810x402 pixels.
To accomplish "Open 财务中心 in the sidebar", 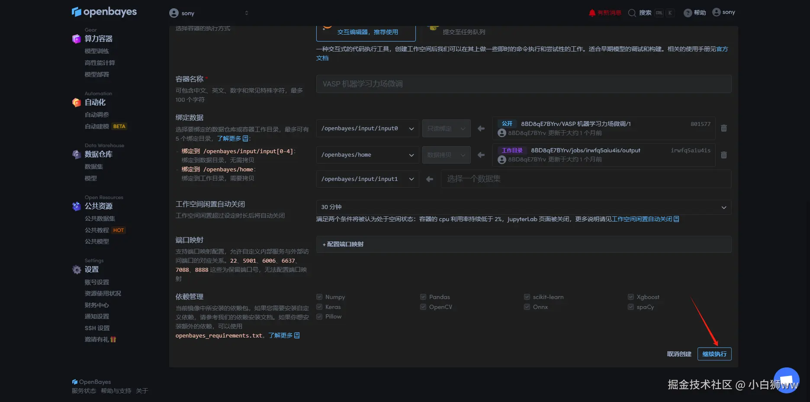I will (97, 305).
